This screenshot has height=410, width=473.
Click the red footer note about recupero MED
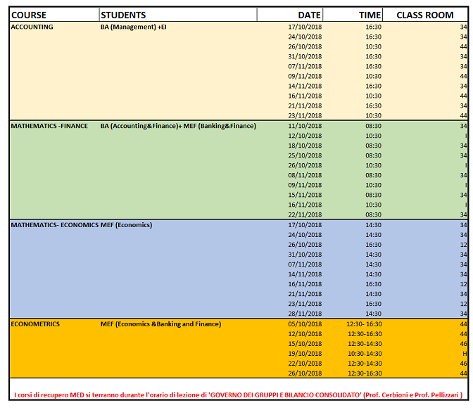pyautogui.click(x=239, y=396)
